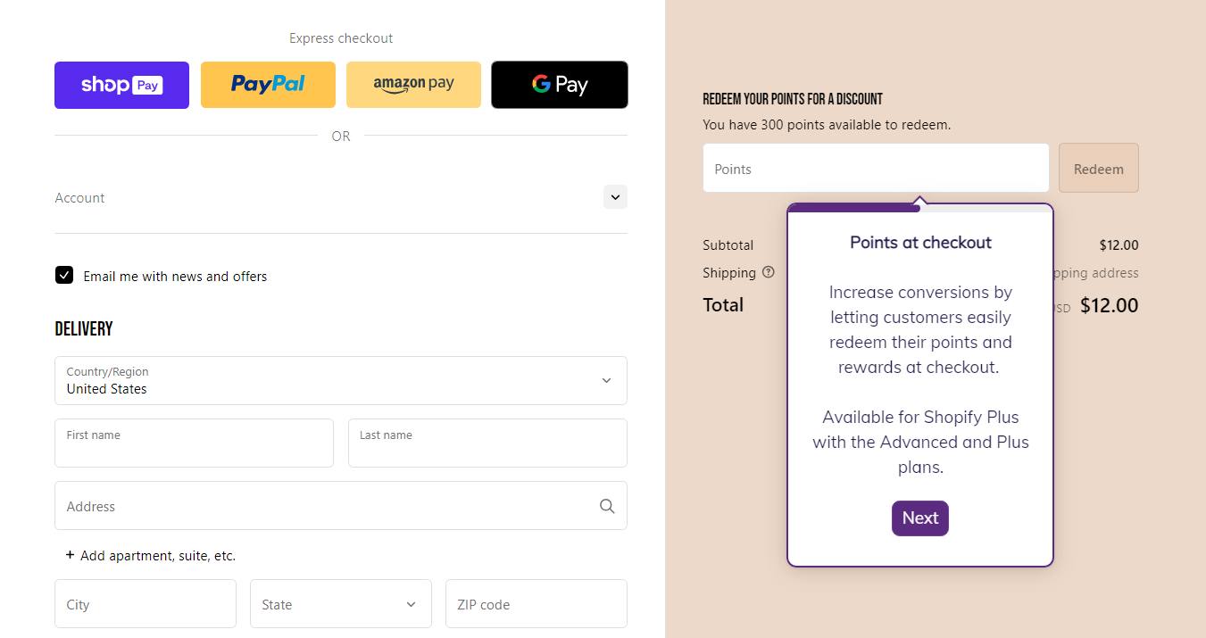This screenshot has width=1206, height=638.
Task: Click the Redeem points button
Action: (1098, 168)
